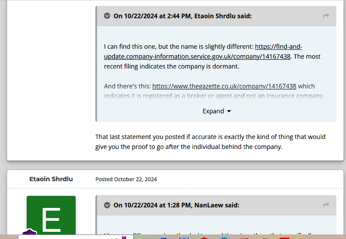The width and height of the screenshot is (346, 239).
Task: Expand the truncated quote
Action: pos(213,111)
